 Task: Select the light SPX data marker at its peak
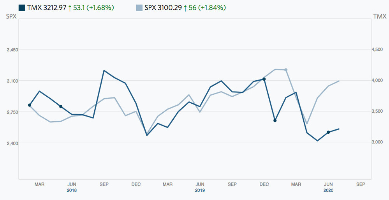[286, 70]
